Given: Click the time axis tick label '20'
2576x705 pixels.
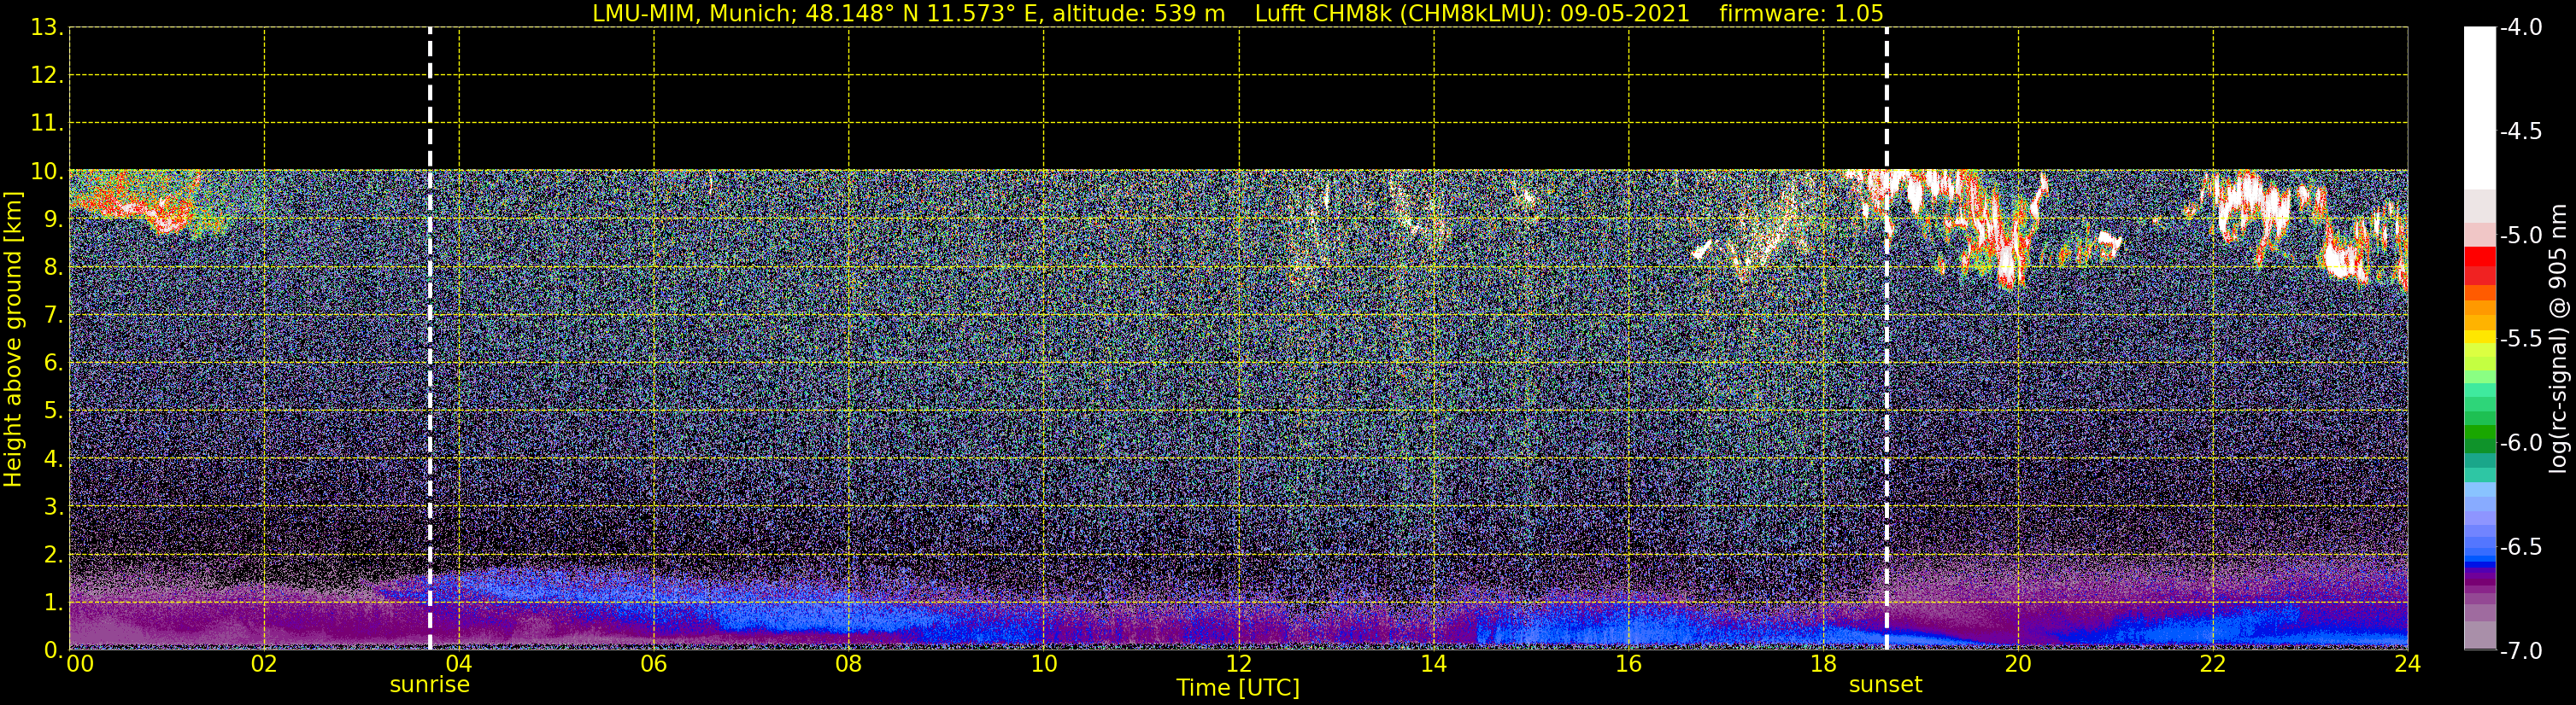Looking at the screenshot, I should pos(2018,664).
